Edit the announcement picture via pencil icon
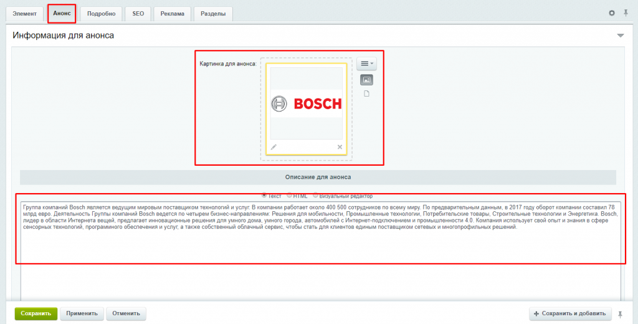Viewport: 638px width, 324px height. 274,147
